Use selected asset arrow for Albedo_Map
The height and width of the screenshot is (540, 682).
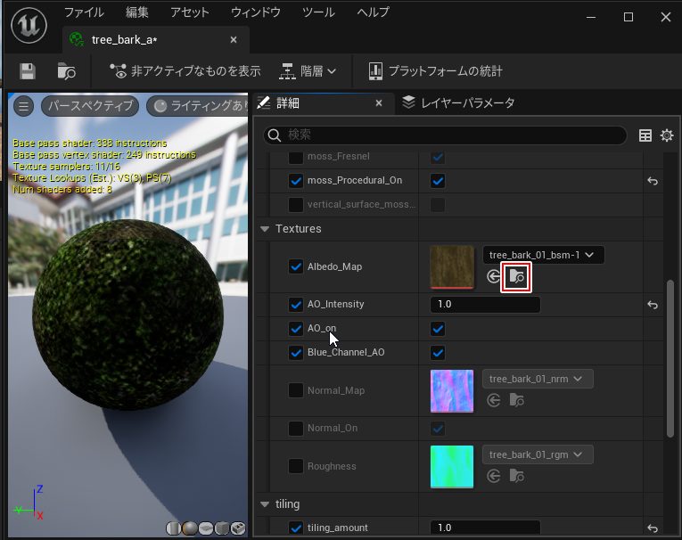[x=493, y=277]
